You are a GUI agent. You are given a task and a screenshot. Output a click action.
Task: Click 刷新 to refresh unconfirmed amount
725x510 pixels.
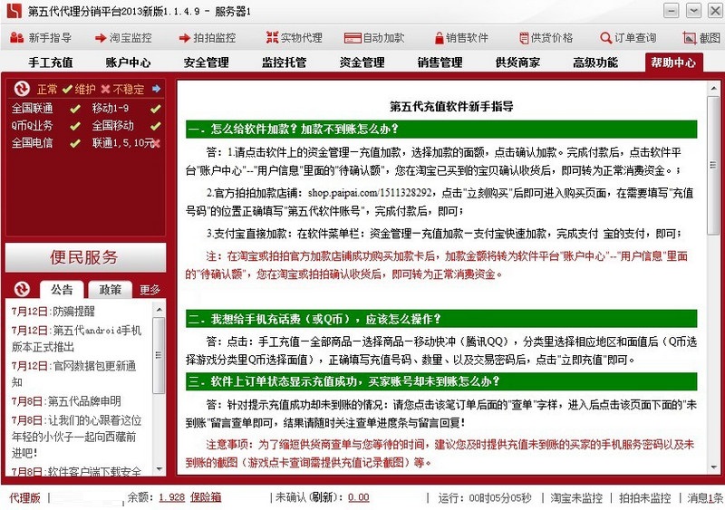click(x=323, y=497)
